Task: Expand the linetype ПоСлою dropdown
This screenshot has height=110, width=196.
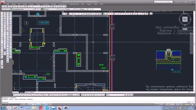Action: coord(74,9)
